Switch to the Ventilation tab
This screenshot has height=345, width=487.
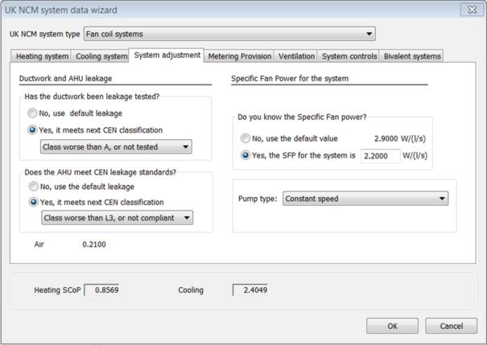[296, 56]
